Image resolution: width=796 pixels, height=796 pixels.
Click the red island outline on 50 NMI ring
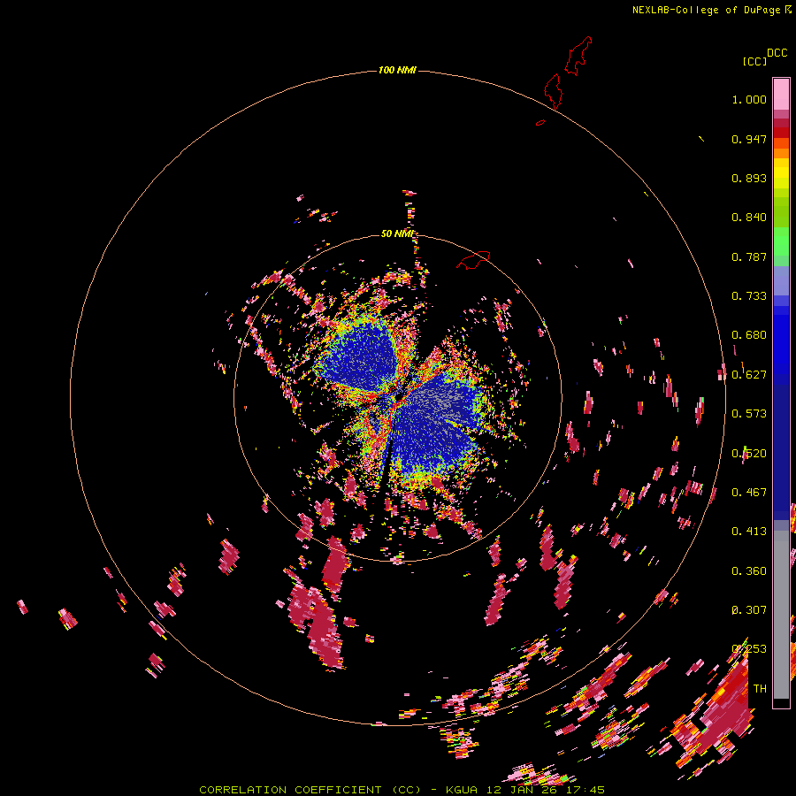coord(473,259)
